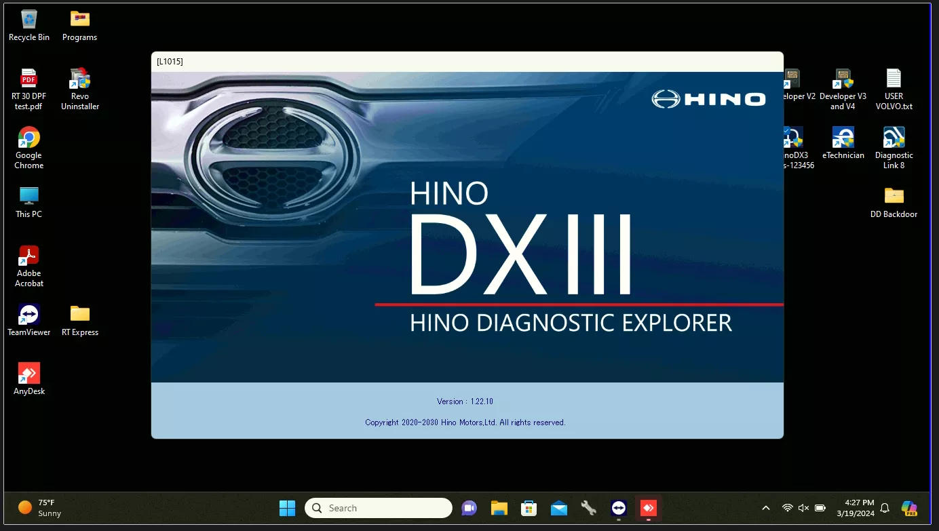Open File Explorer from taskbar

[499, 508]
